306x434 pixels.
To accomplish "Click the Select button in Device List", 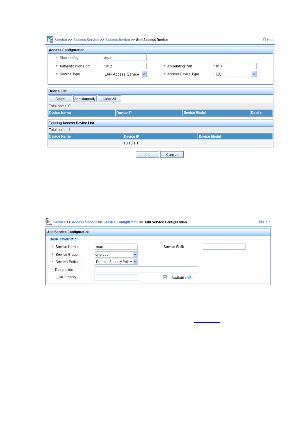I will 60,99.
